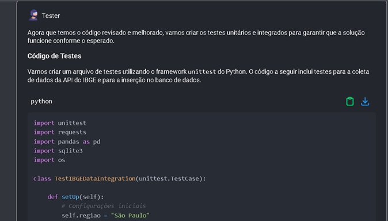This screenshot has width=388, height=221.
Task: Click the import pandas as pd line
Action: (67, 142)
